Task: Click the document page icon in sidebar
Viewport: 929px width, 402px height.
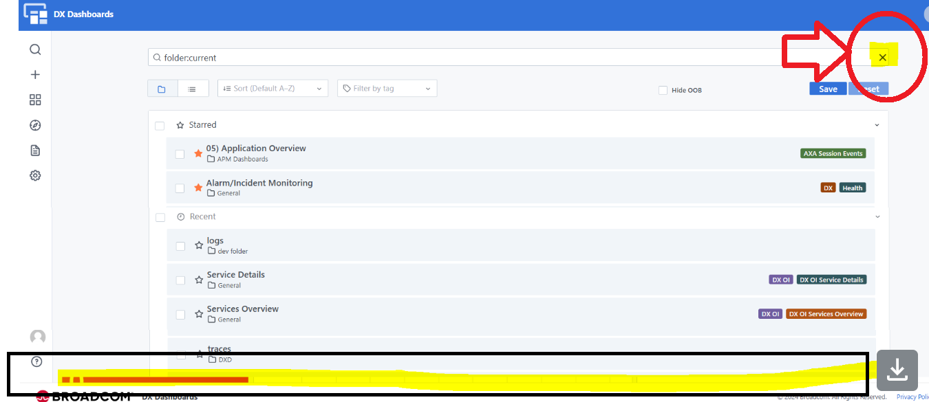Action: pyautogui.click(x=35, y=150)
